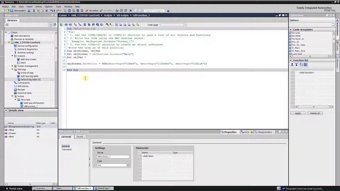This screenshot has height=191, width=340.
Task: Click the Show all tags icon in tree
Action: [x=19, y=73]
